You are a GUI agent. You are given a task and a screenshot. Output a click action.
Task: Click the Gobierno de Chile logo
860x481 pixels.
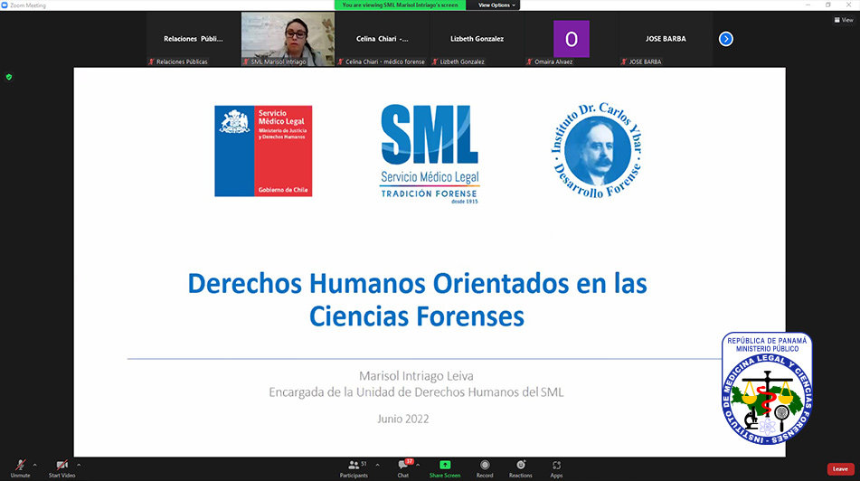263,151
